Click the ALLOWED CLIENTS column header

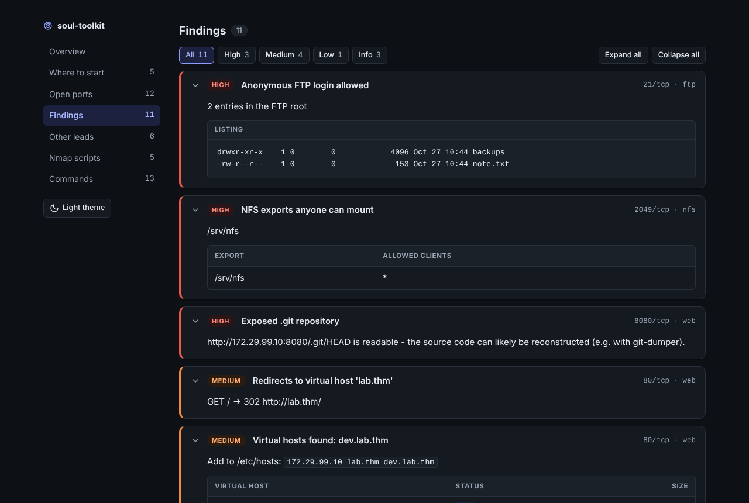click(x=417, y=256)
